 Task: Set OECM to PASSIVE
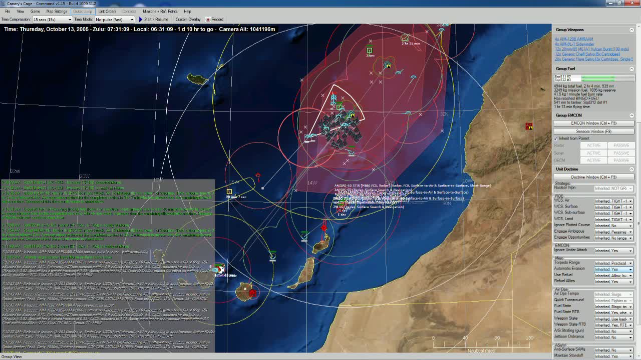pyautogui.click(x=621, y=160)
